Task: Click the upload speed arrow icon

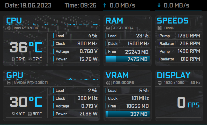Action: (105, 5)
